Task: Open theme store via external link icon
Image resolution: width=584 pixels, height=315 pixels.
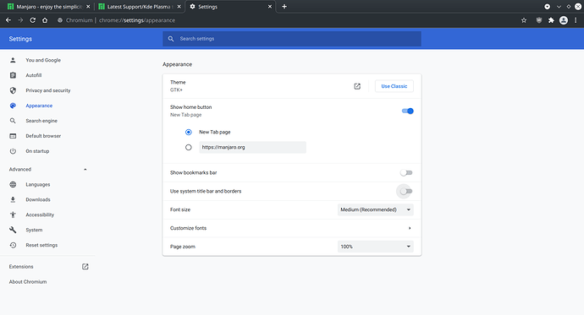Action: click(357, 86)
